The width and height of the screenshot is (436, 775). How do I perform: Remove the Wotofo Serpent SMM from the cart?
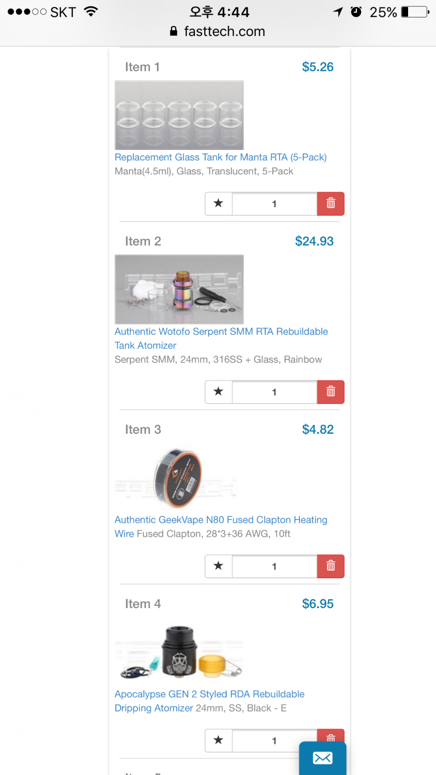click(x=330, y=392)
